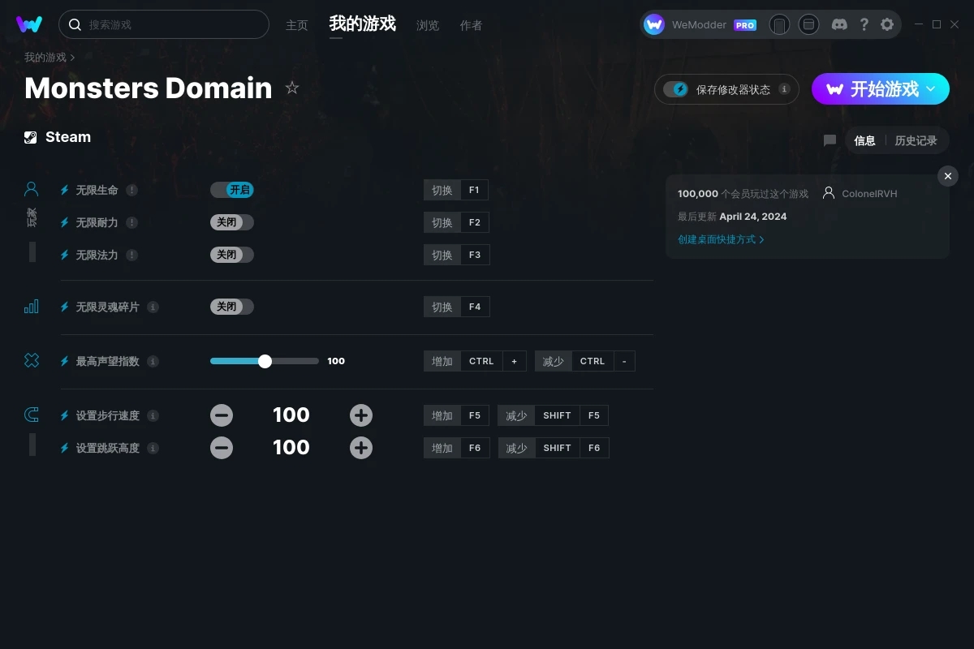974x649 pixels.
Task: Click the WeMod logo icon
Action: [29, 24]
